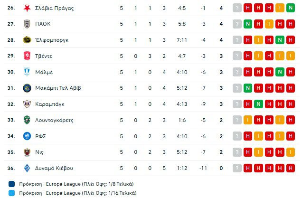This screenshot has height=198, width=302.
Task: Click the green N badge in Qarabag row
Action: 259,104
